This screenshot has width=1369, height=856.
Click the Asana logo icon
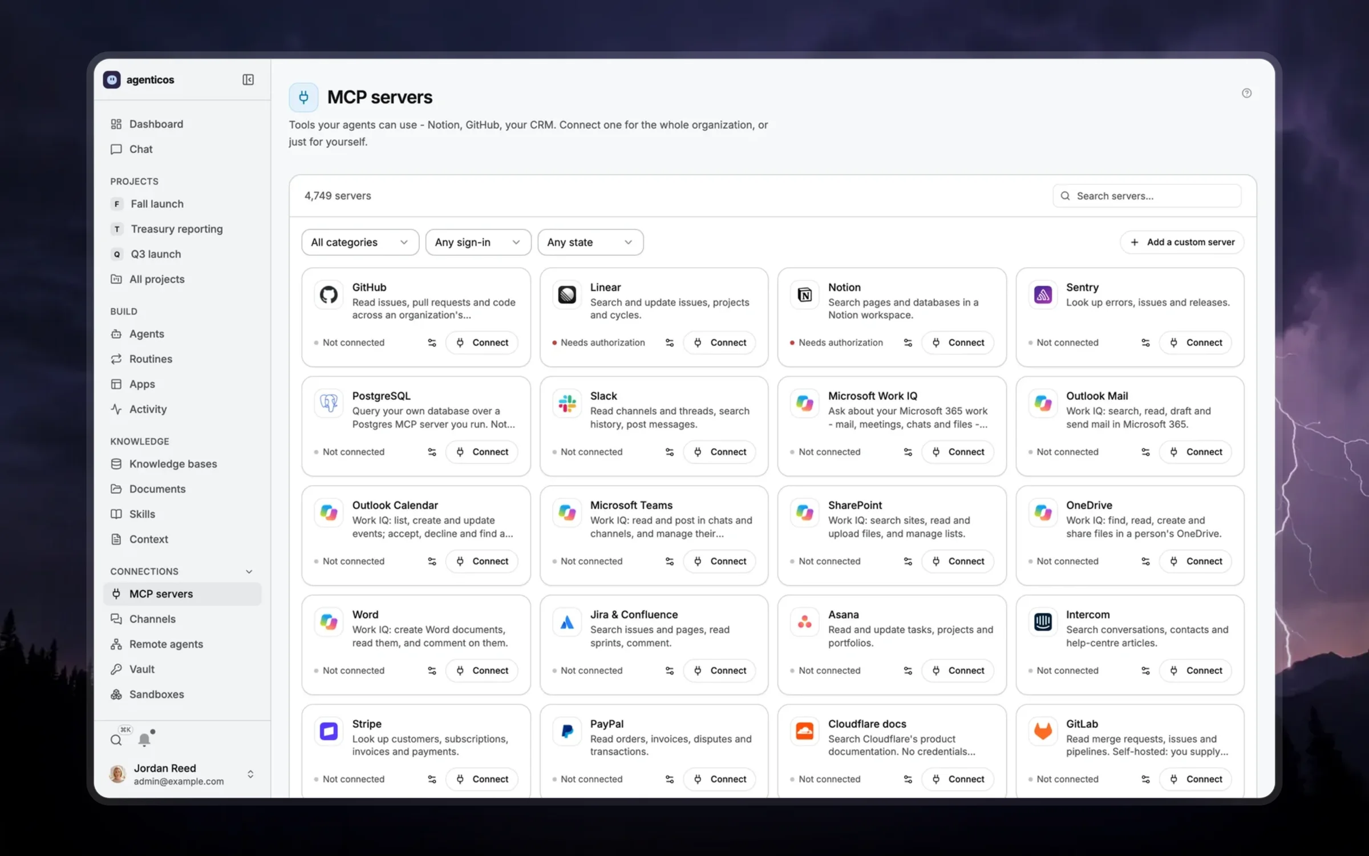805,622
